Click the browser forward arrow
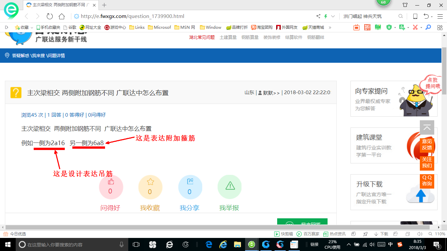This screenshot has height=251, width=447. [38, 16]
